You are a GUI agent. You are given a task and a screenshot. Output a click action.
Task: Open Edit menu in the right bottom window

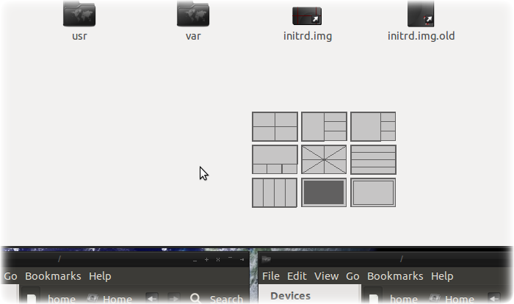point(297,276)
